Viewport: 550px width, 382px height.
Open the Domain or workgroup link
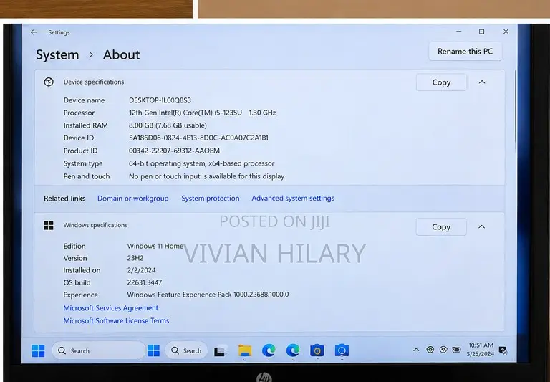133,199
